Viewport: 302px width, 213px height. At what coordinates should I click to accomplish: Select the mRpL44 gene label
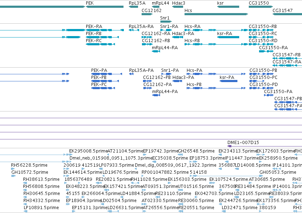160,3
